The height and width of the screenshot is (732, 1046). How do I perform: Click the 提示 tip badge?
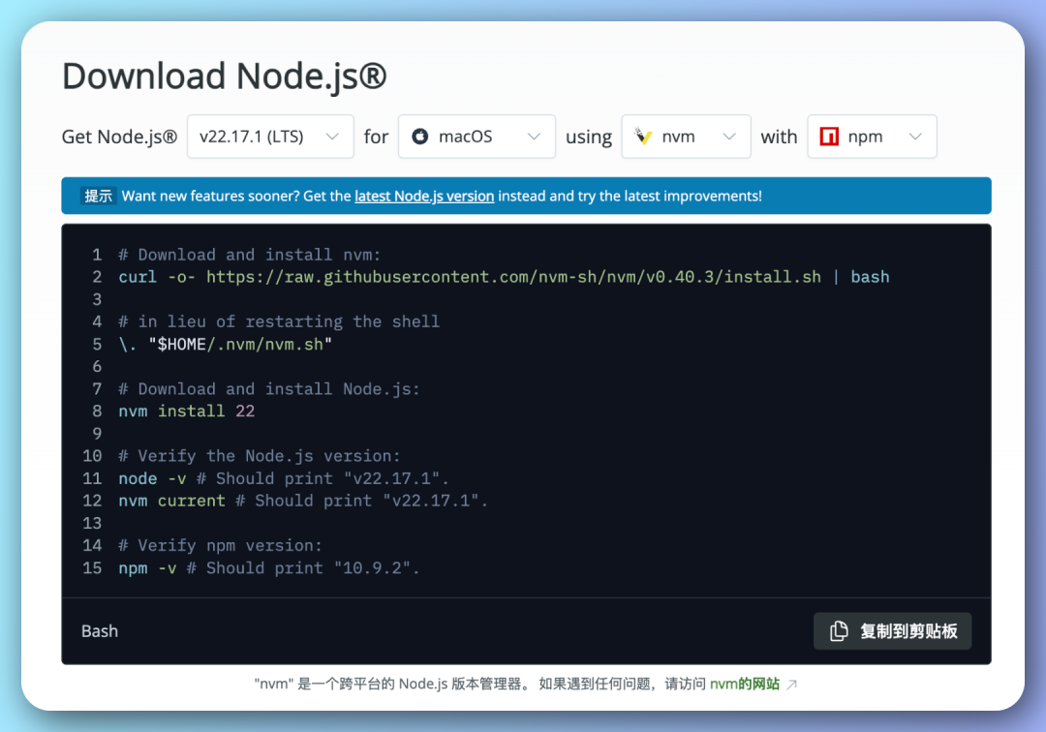pyautogui.click(x=98, y=196)
